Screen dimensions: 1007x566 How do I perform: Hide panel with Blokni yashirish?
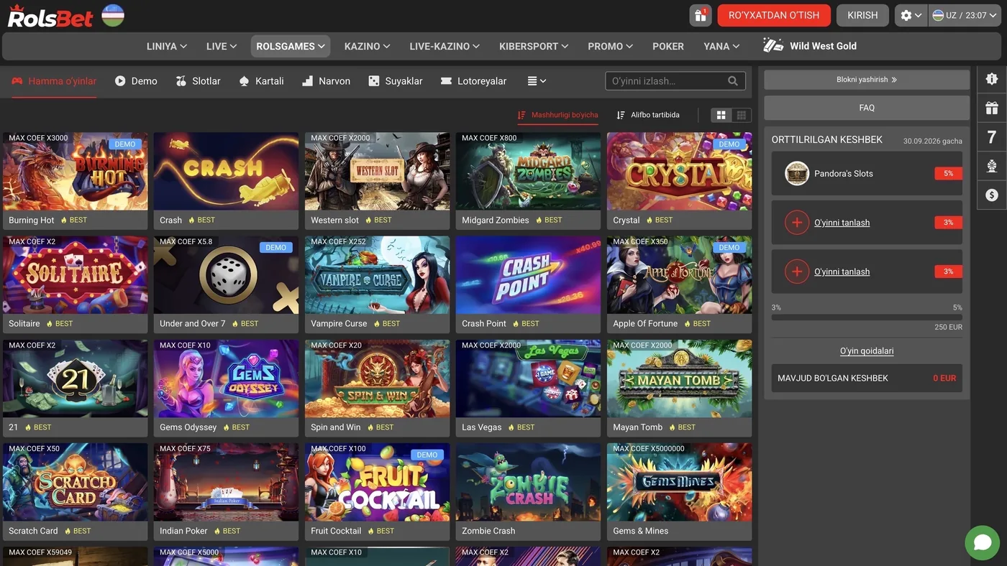click(867, 80)
